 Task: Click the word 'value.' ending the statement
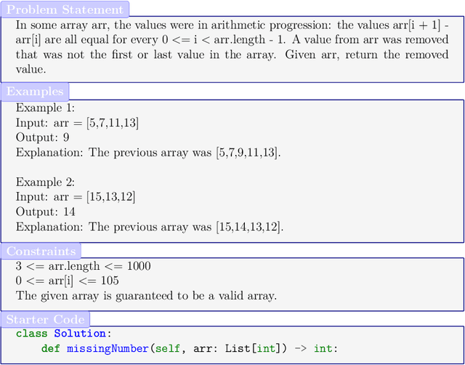[x=31, y=70]
